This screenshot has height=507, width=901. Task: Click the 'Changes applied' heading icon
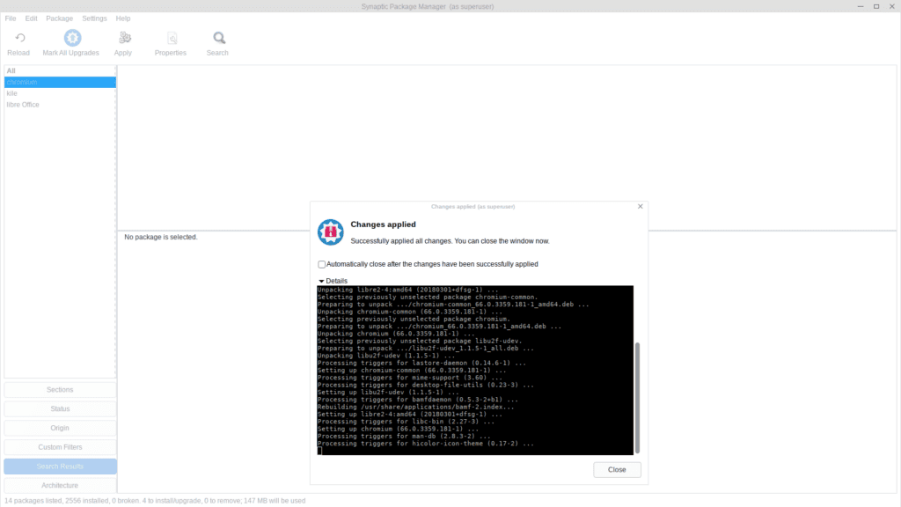[331, 232]
